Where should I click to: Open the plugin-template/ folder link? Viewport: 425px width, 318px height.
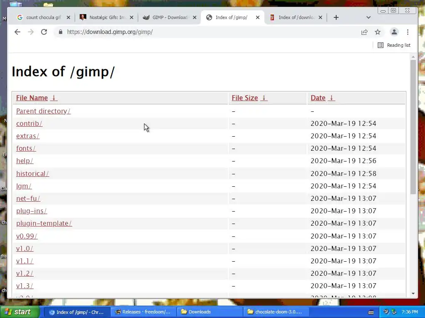[44, 223]
